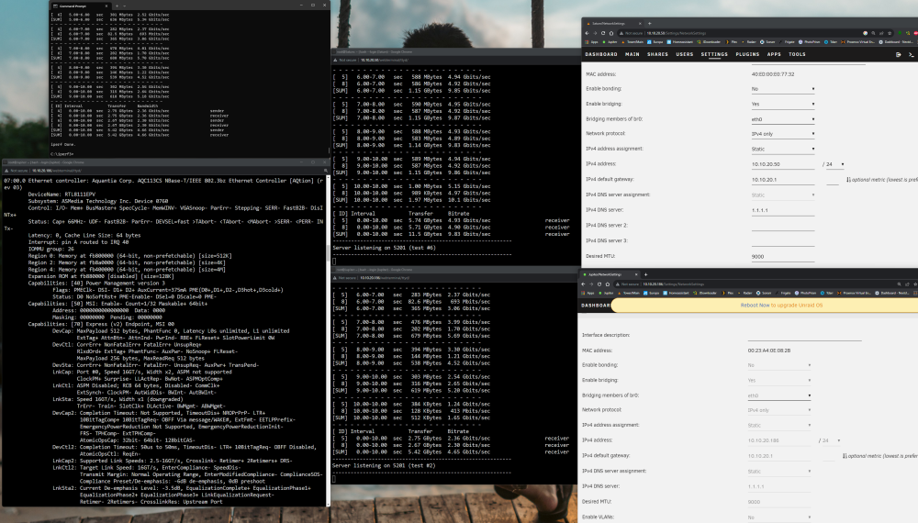Select the Command Prompt tab
Image resolution: width=918 pixels, height=523 pixels.
81,6
